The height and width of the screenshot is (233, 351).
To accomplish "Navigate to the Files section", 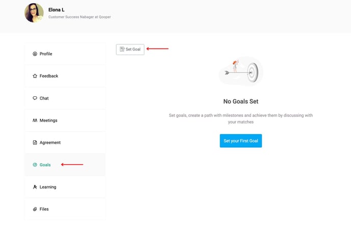I will tap(44, 210).
